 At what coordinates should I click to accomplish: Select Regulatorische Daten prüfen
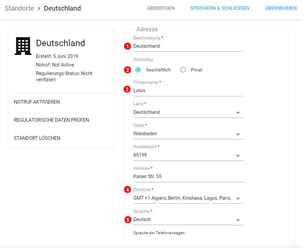point(52,120)
